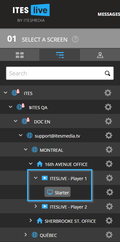The image size is (120, 242).
Task: Collapse the $ITES QA node
Action: click(x=11, y=107)
